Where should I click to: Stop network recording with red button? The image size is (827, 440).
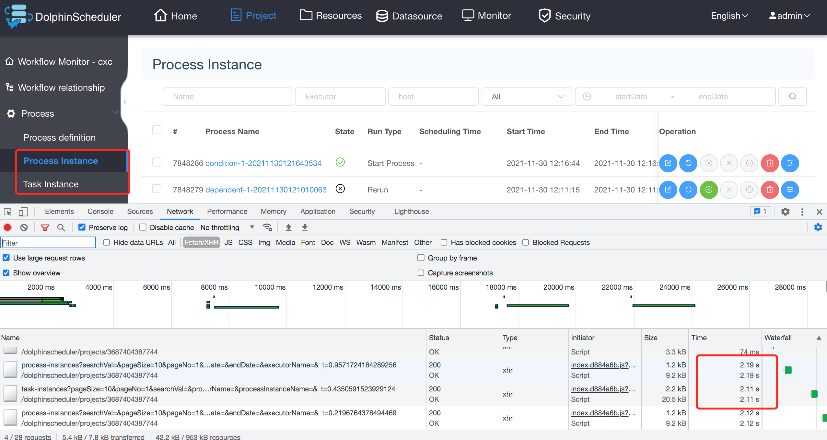(7, 227)
